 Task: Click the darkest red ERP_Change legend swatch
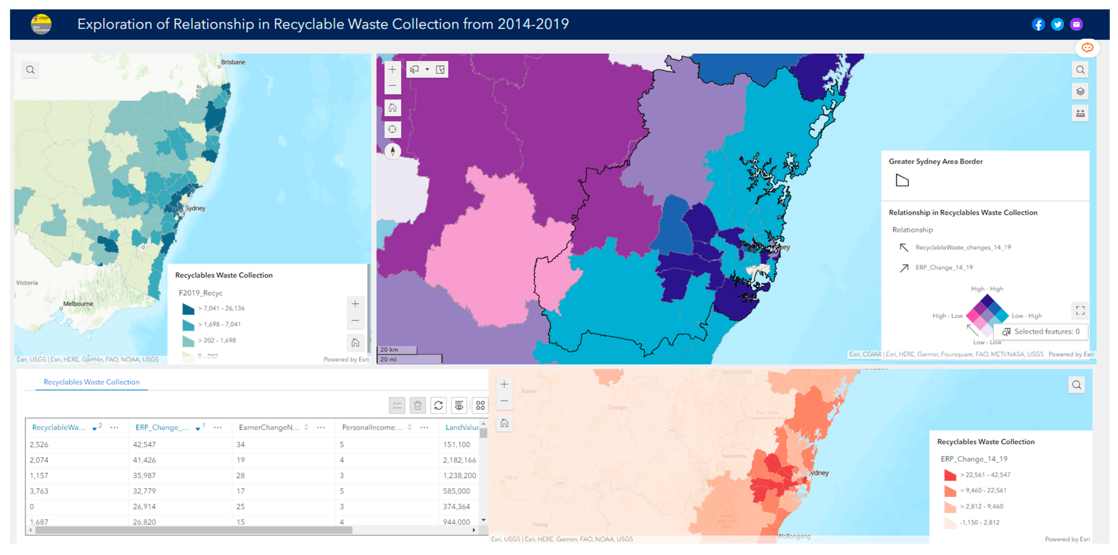[950, 475]
